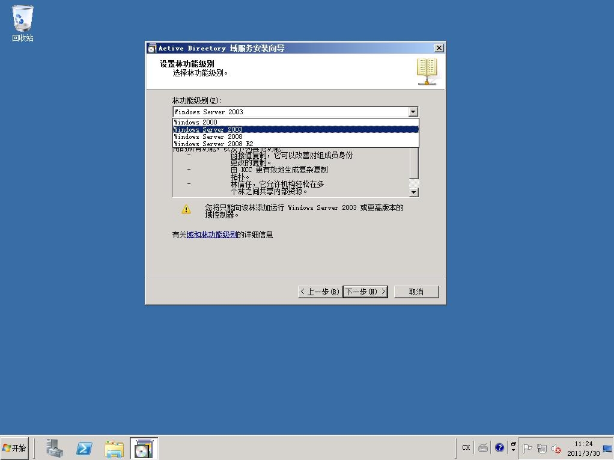This screenshot has height=460, width=614.
Task: Click the wizard title bar icon
Action: click(152, 48)
